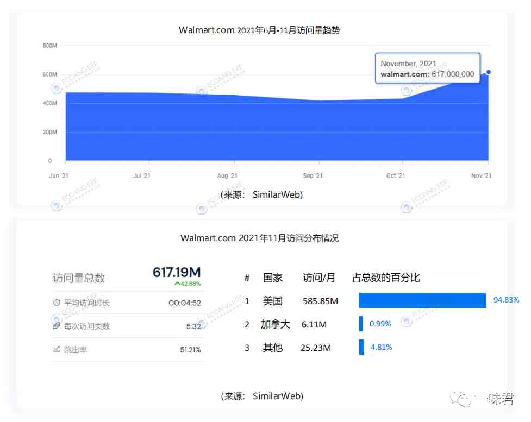The height and width of the screenshot is (422, 531).
Task: Click the 访问量总数 label
Action: click(79, 278)
